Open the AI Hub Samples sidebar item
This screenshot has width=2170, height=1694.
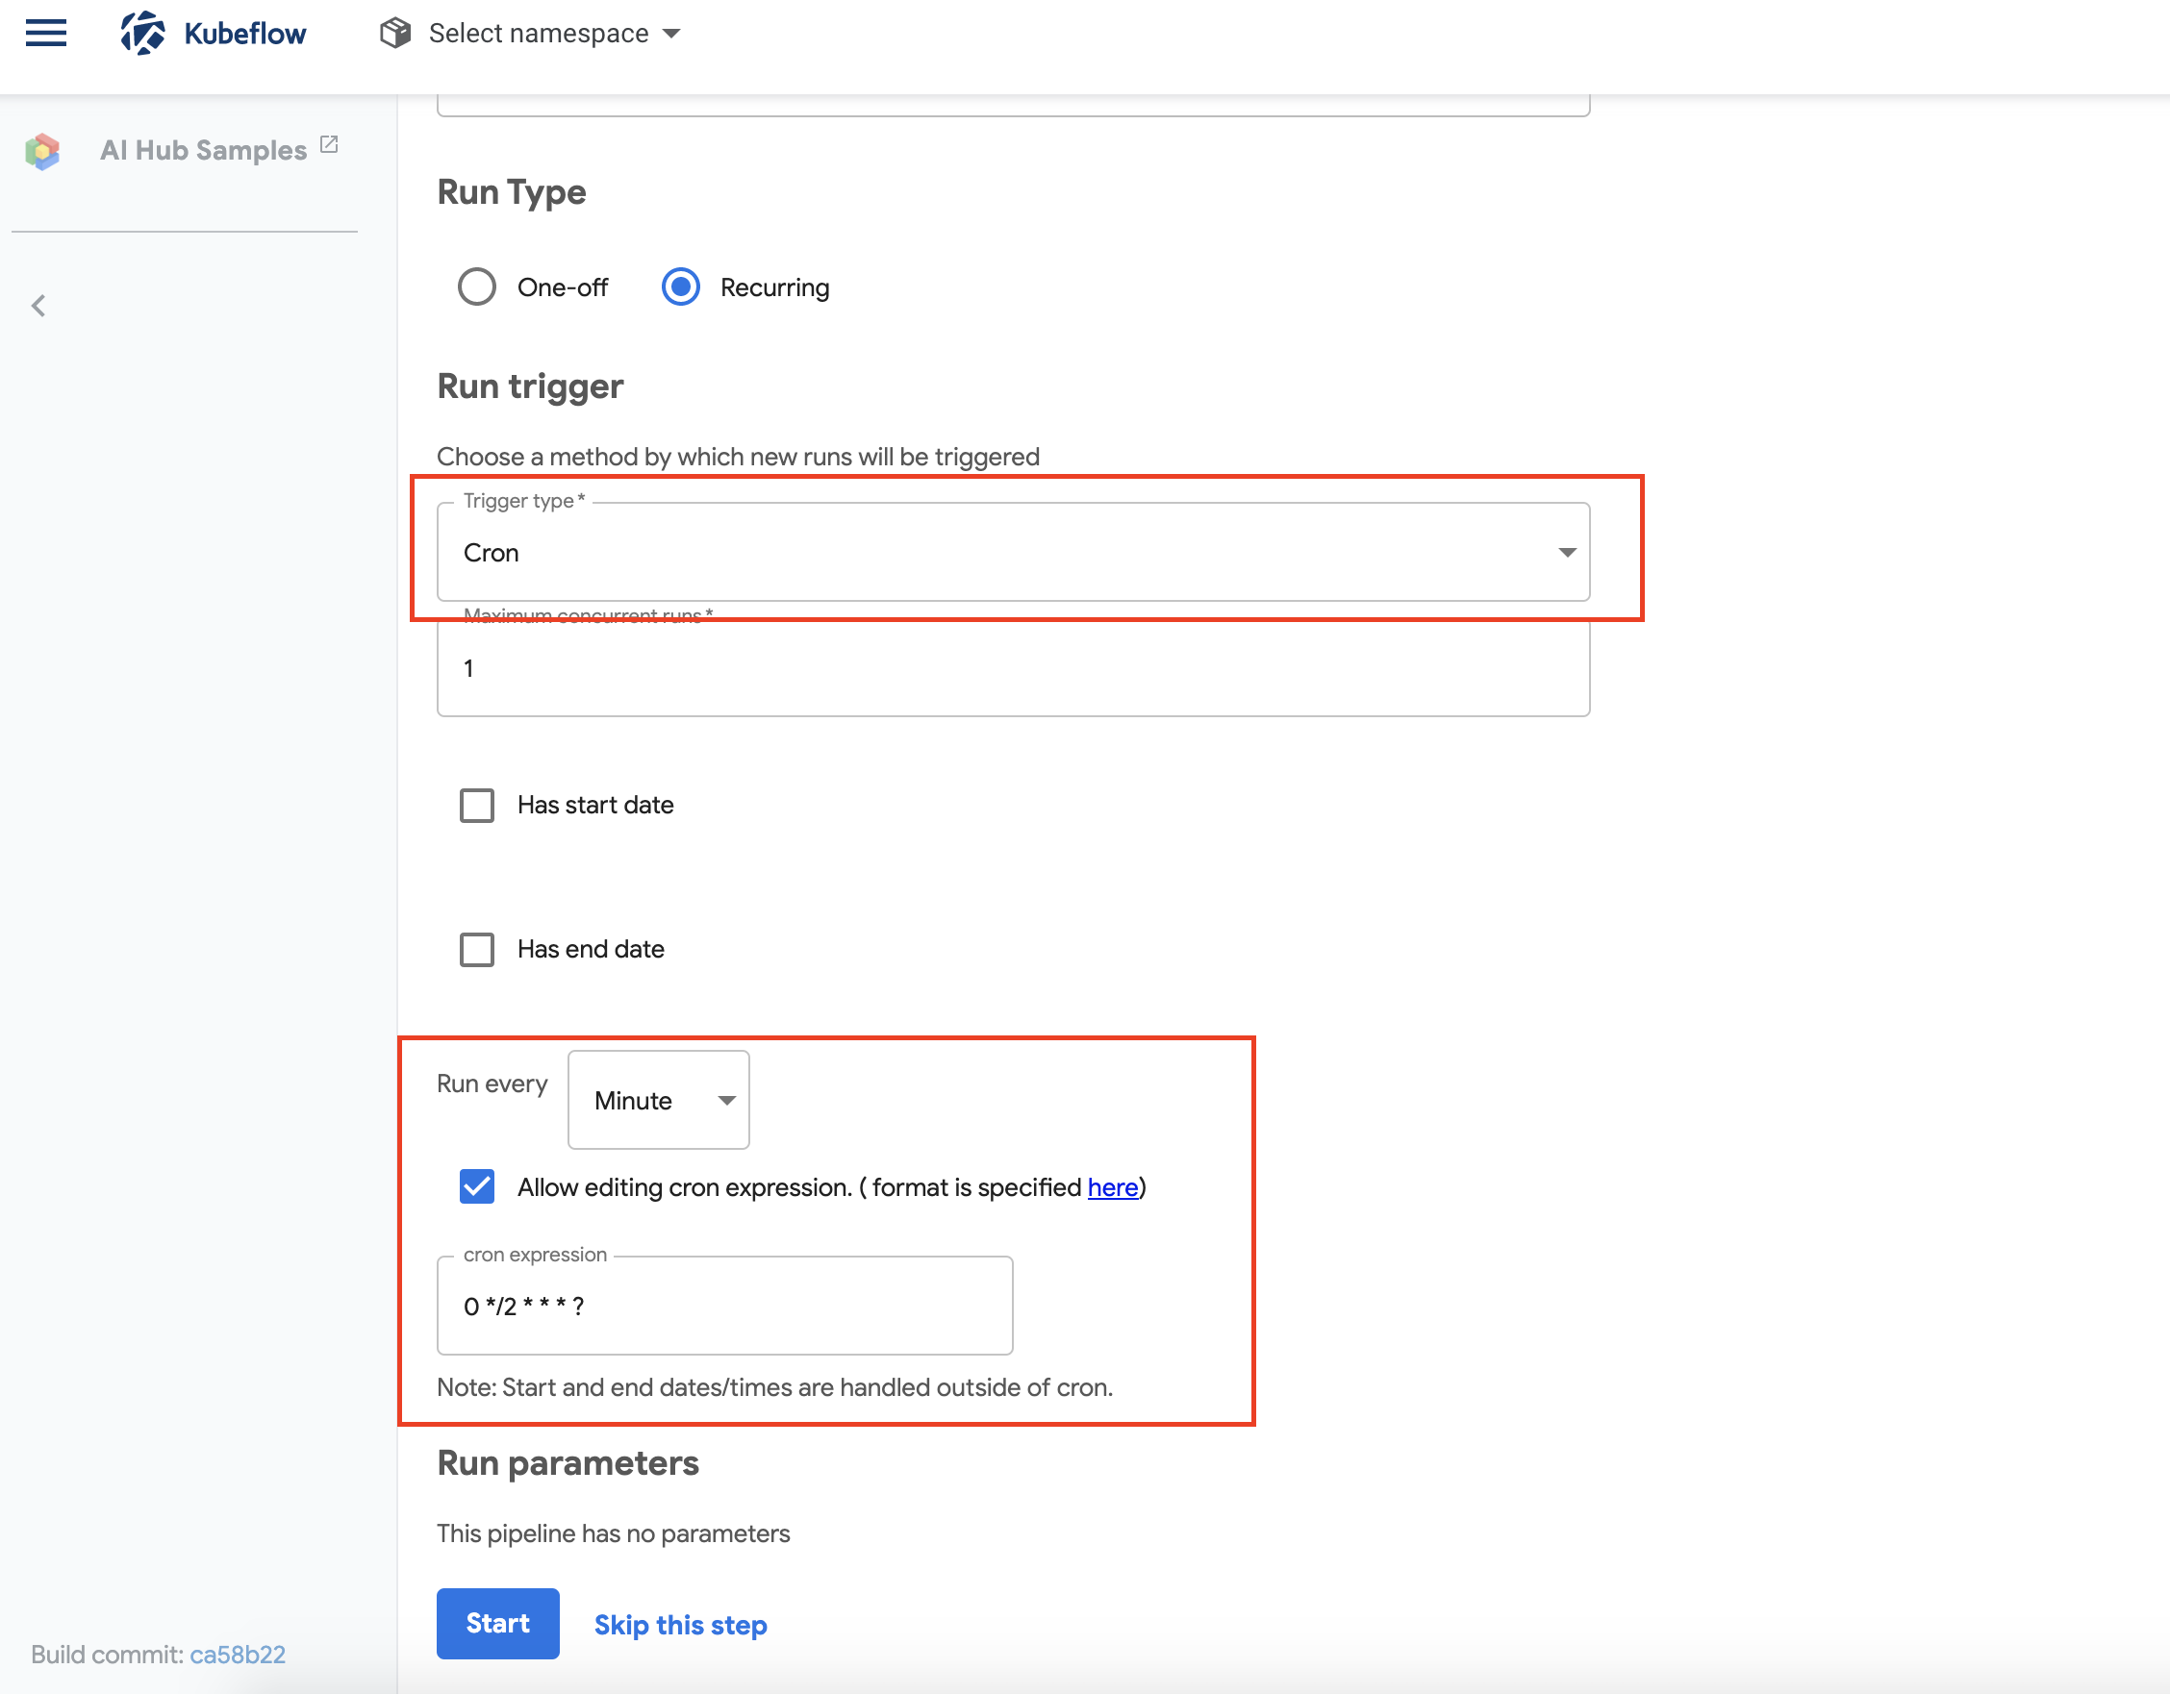[204, 151]
